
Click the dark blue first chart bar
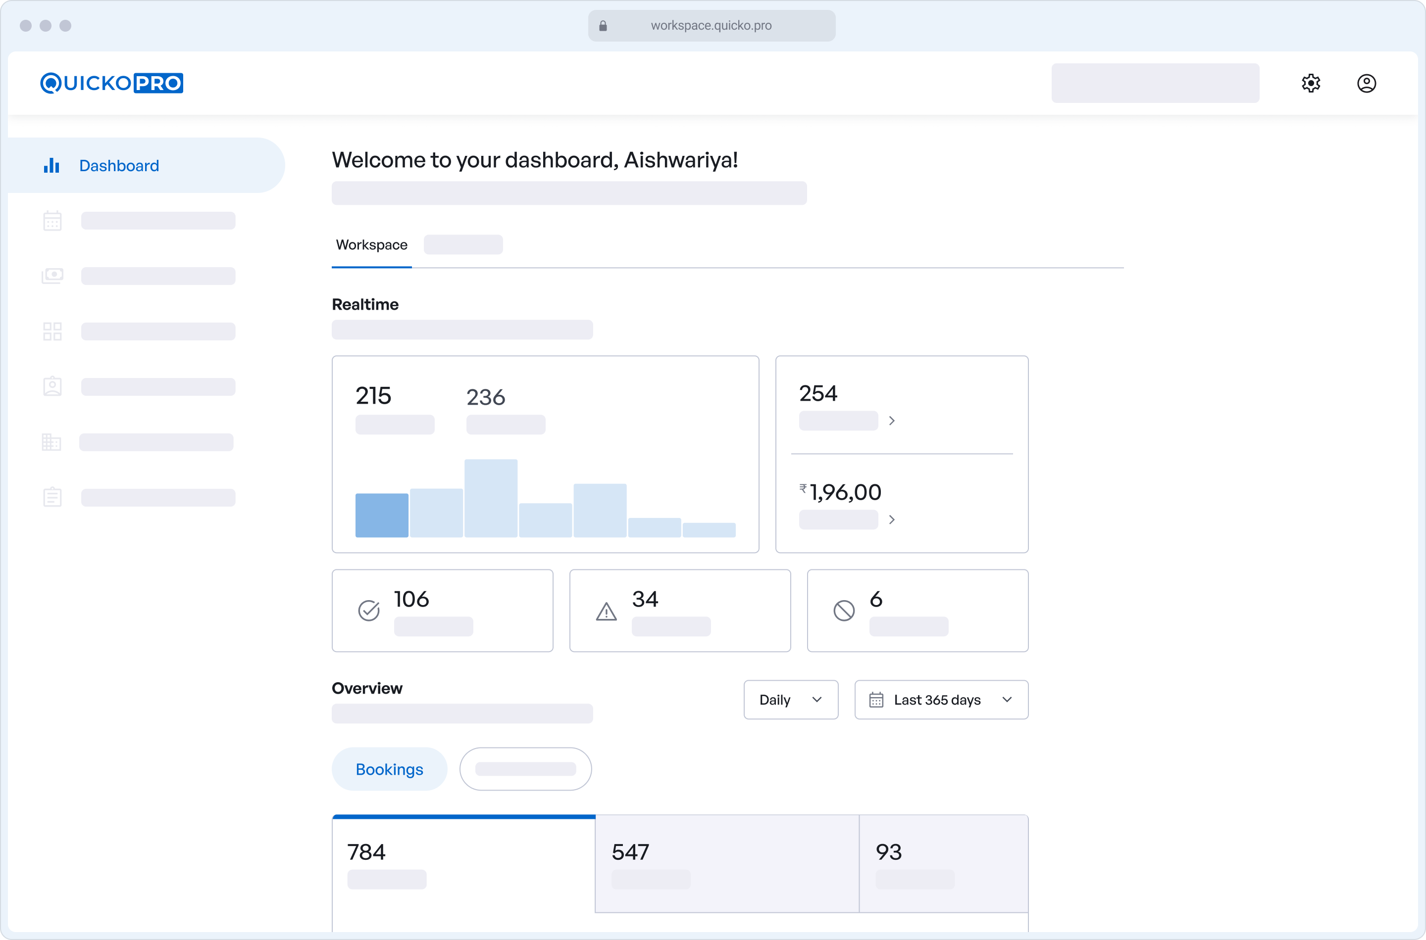pyautogui.click(x=382, y=516)
